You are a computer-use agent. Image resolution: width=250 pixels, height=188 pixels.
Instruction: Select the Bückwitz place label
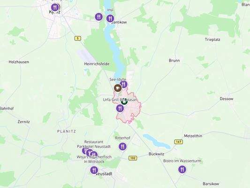156,154
